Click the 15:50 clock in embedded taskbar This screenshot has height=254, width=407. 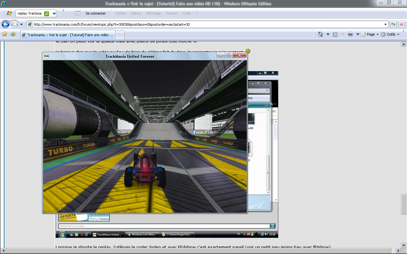pyautogui.click(x=272, y=234)
